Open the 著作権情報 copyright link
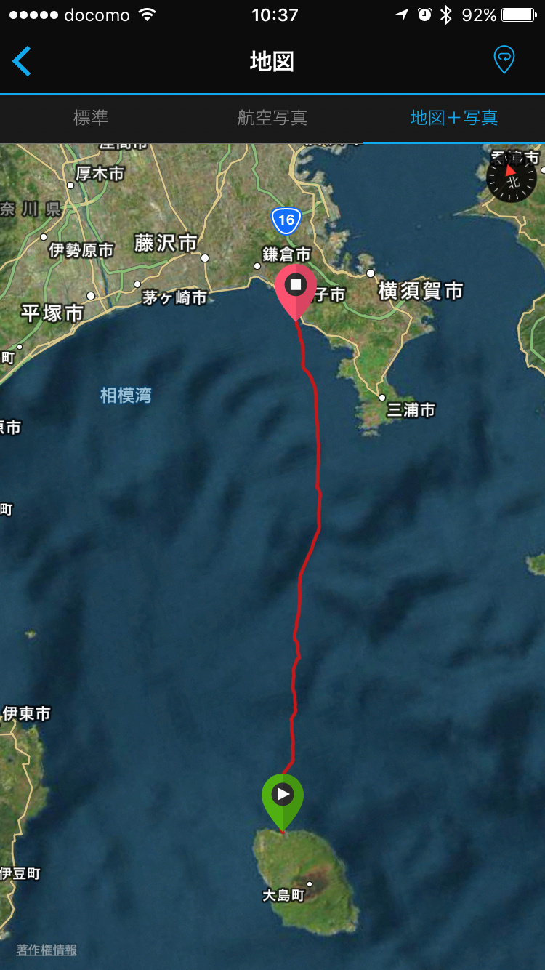 coord(47,950)
